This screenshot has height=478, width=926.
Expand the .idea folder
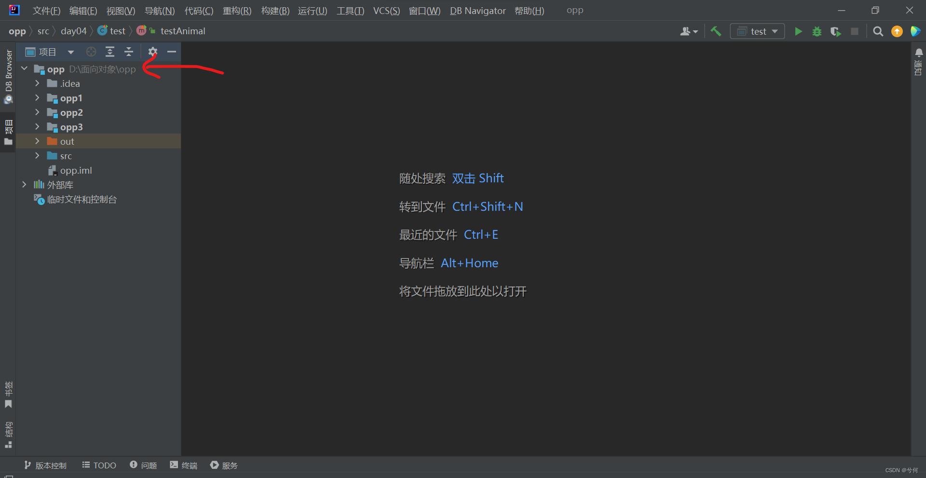click(37, 83)
